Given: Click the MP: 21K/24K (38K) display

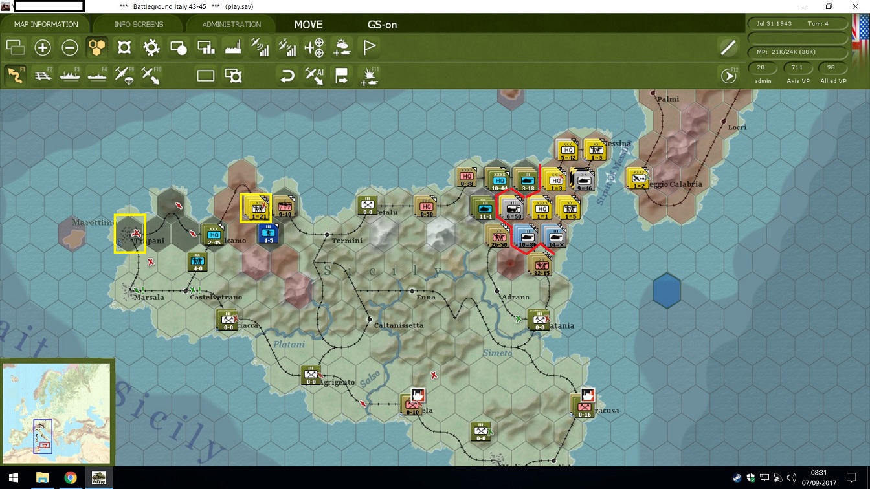Looking at the screenshot, I should (x=797, y=52).
